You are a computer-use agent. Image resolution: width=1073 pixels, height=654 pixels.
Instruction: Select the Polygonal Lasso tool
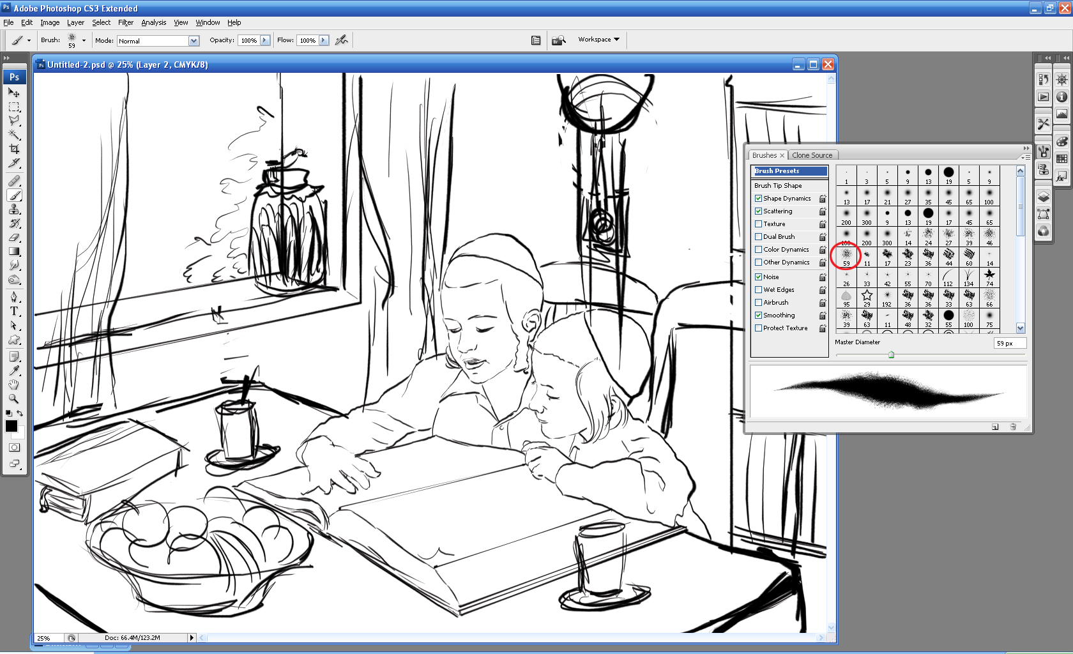pos(13,121)
